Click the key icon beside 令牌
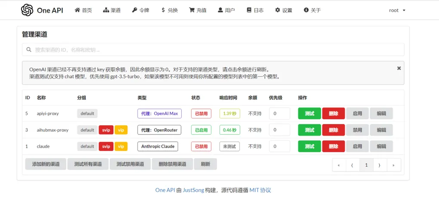 134,10
